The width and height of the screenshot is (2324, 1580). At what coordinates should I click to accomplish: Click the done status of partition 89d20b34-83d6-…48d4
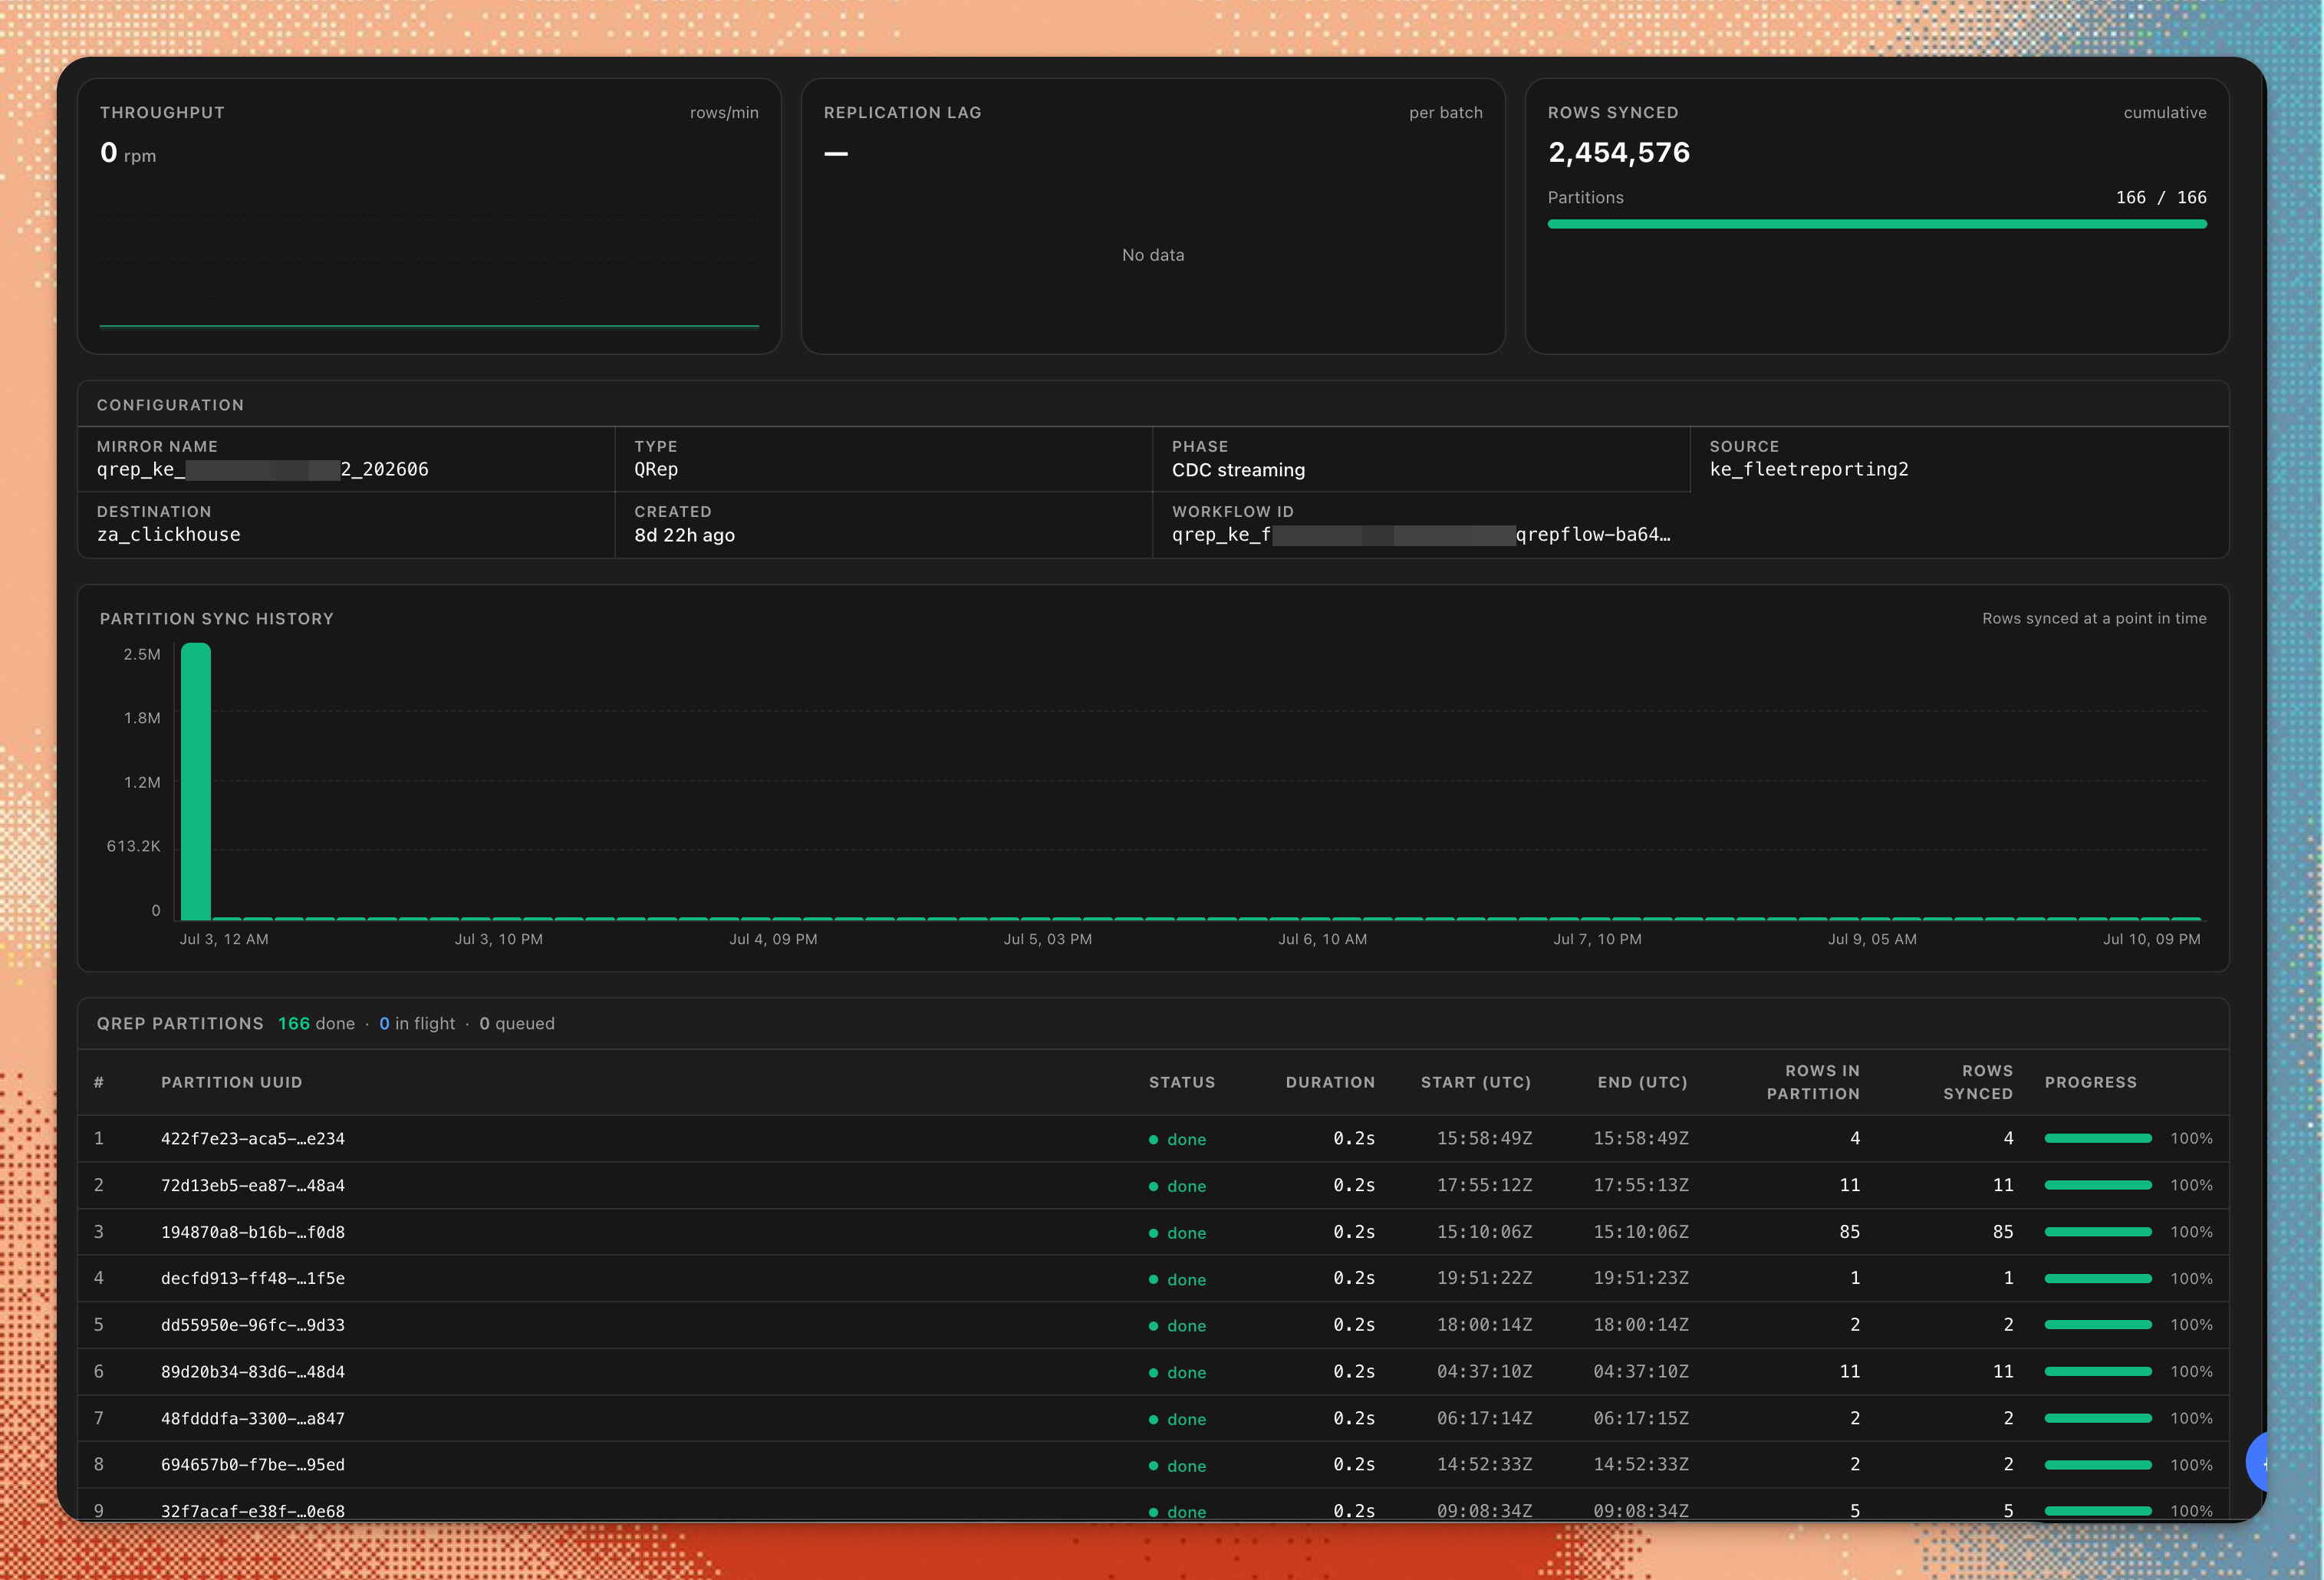(1177, 1372)
